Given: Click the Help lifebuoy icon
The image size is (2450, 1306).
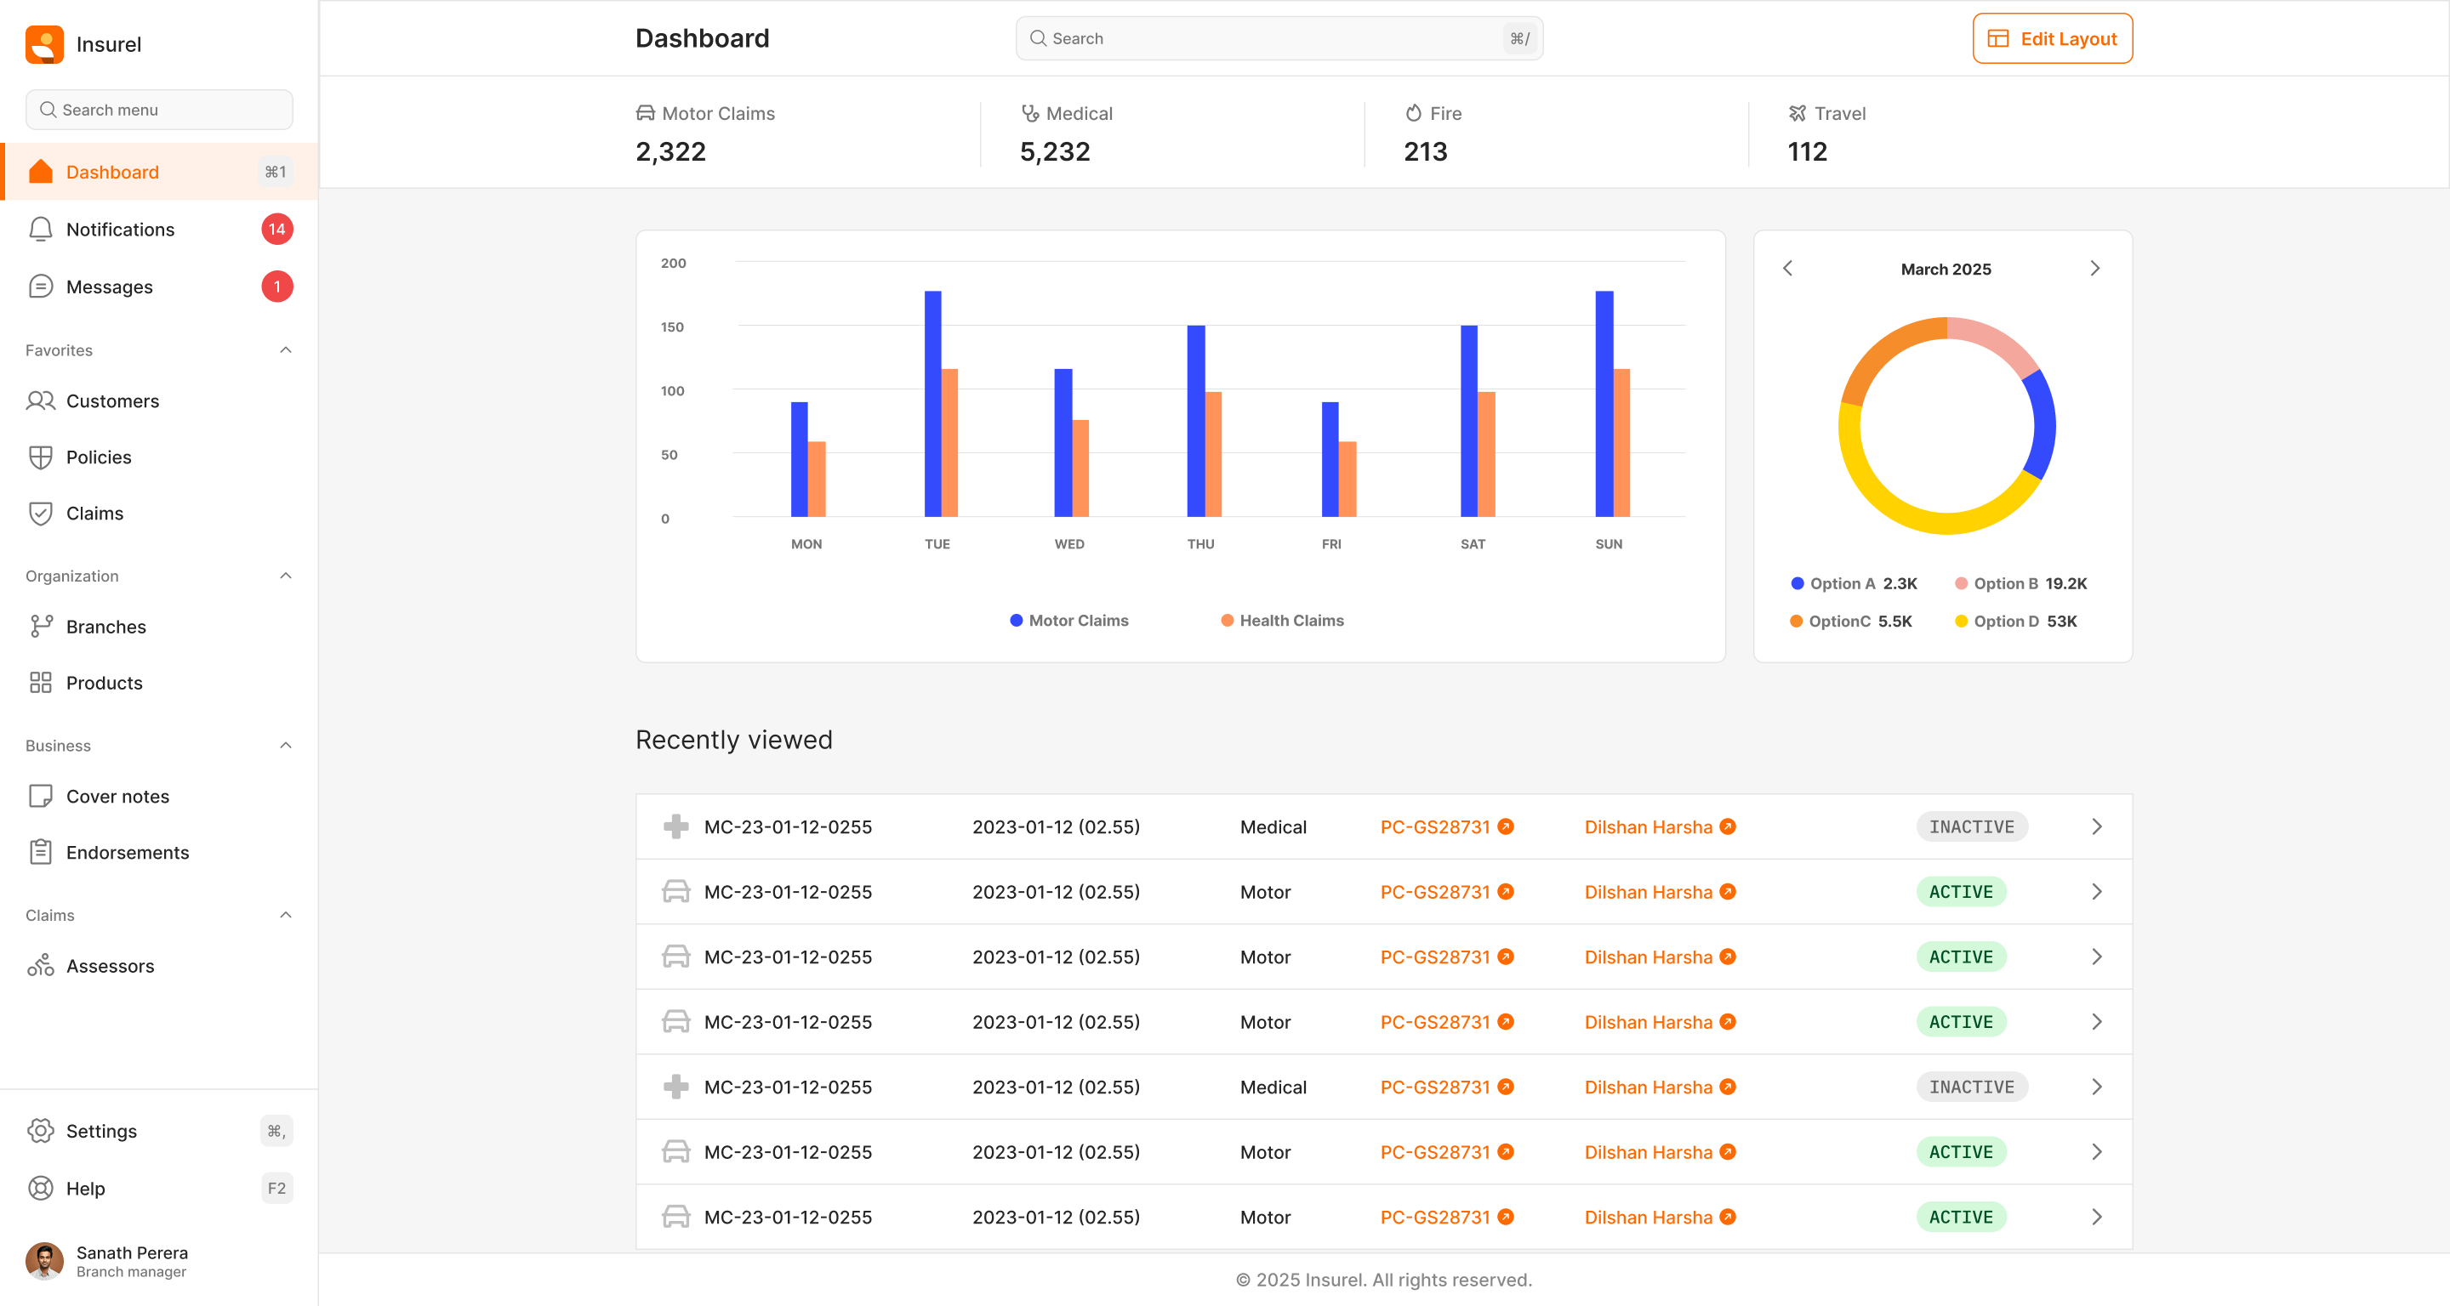Looking at the screenshot, I should coord(40,1188).
